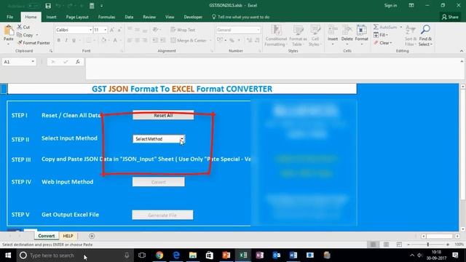
Task: Click the zoom in plus button
Action: point(448,245)
